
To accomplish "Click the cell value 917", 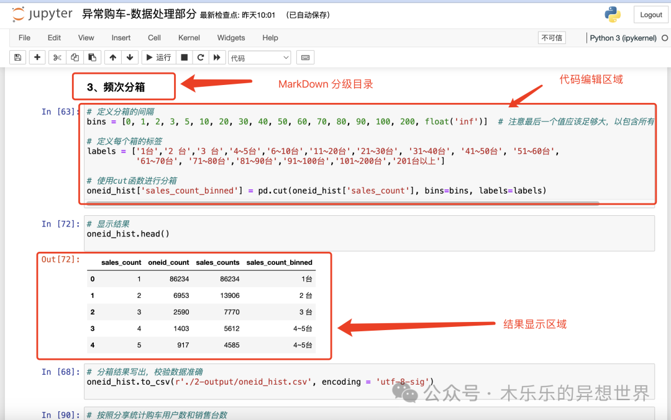I will coord(183,345).
